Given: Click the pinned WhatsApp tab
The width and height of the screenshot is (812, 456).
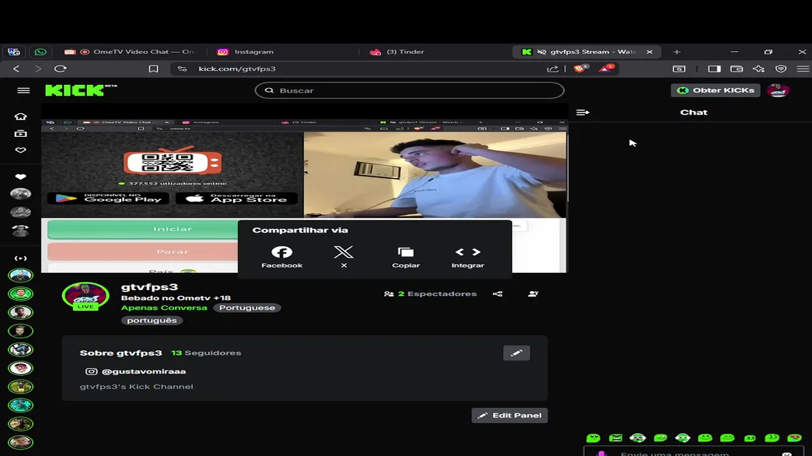Looking at the screenshot, I should [41, 52].
